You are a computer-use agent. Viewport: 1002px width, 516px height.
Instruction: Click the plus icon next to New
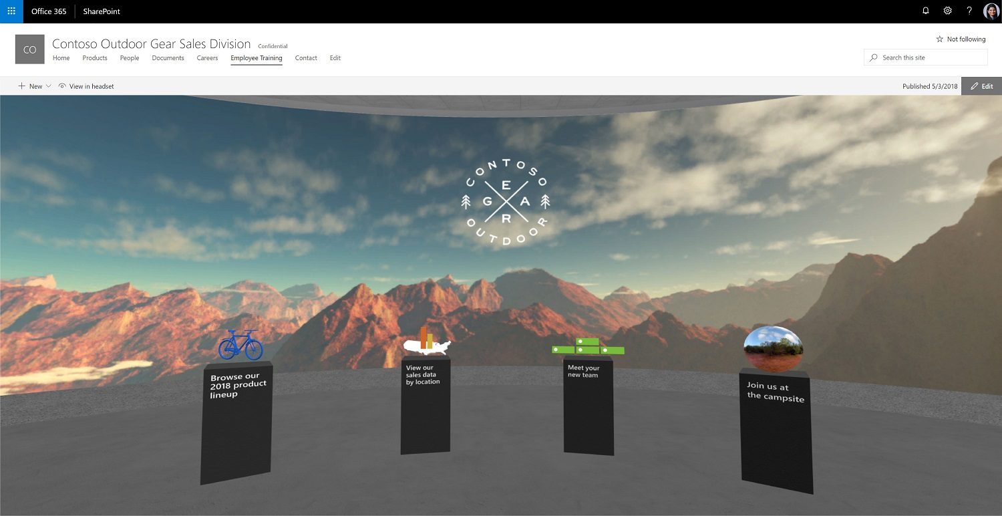coord(22,86)
